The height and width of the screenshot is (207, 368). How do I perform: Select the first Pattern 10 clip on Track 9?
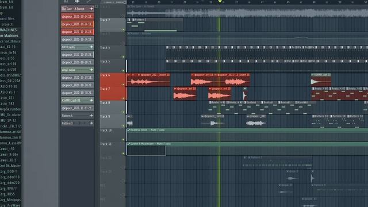tap(321, 121)
